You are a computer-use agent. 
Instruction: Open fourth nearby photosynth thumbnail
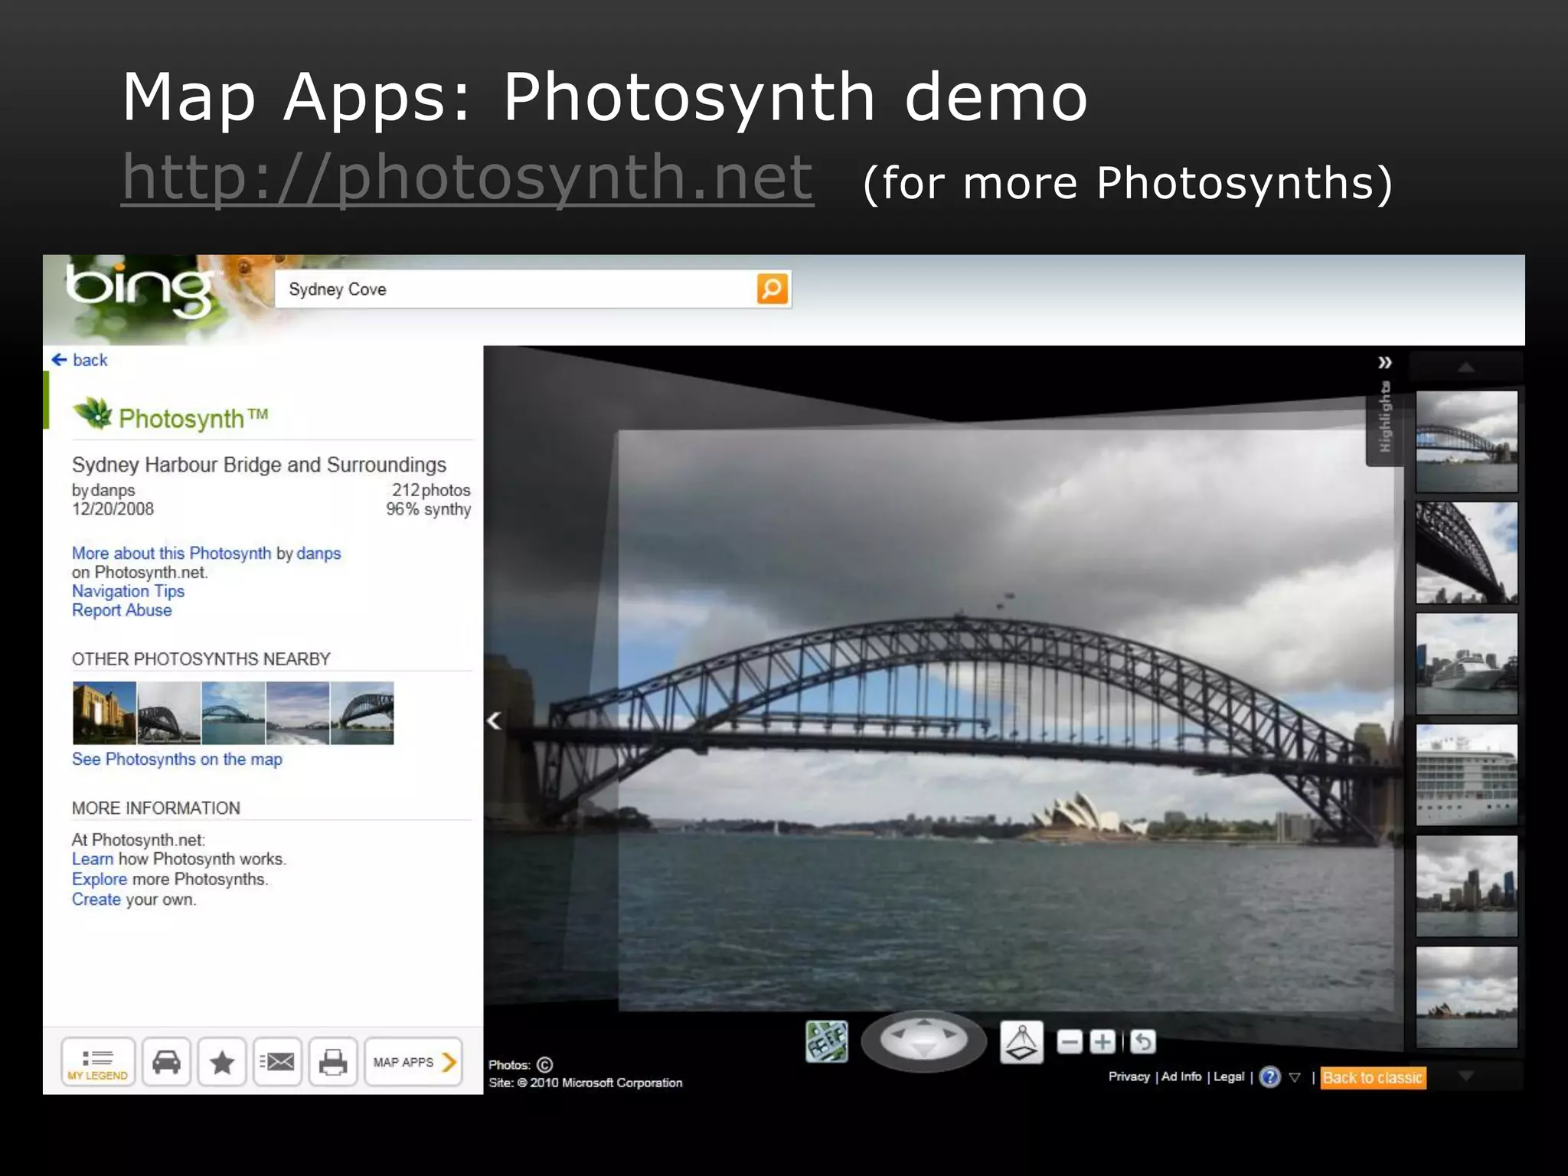click(298, 713)
